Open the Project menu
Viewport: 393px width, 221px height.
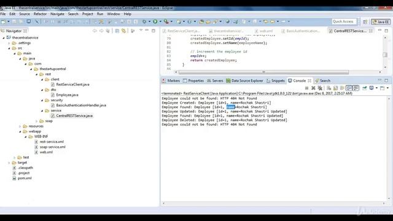click(x=88, y=14)
